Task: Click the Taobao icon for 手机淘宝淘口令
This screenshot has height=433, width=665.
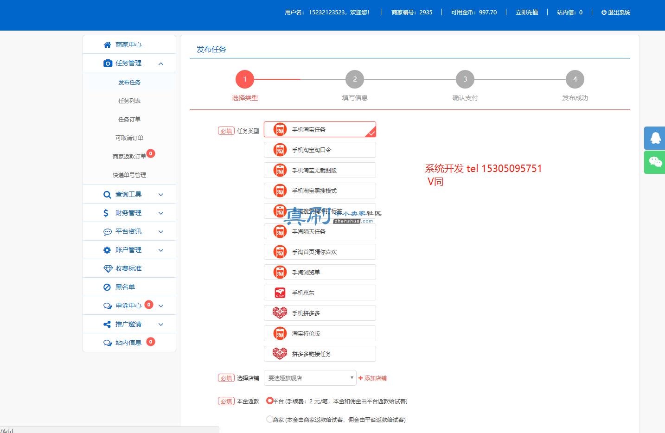Action: click(280, 150)
